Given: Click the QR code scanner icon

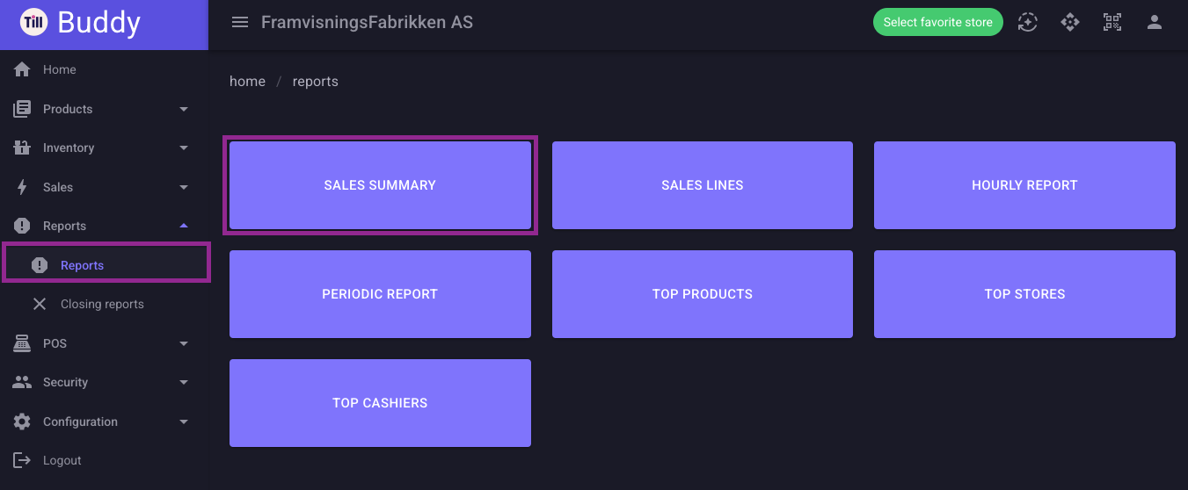Looking at the screenshot, I should click(1112, 23).
